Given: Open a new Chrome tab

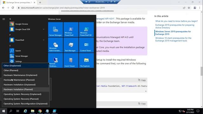Looking at the screenshot, I should [x=40, y=3].
